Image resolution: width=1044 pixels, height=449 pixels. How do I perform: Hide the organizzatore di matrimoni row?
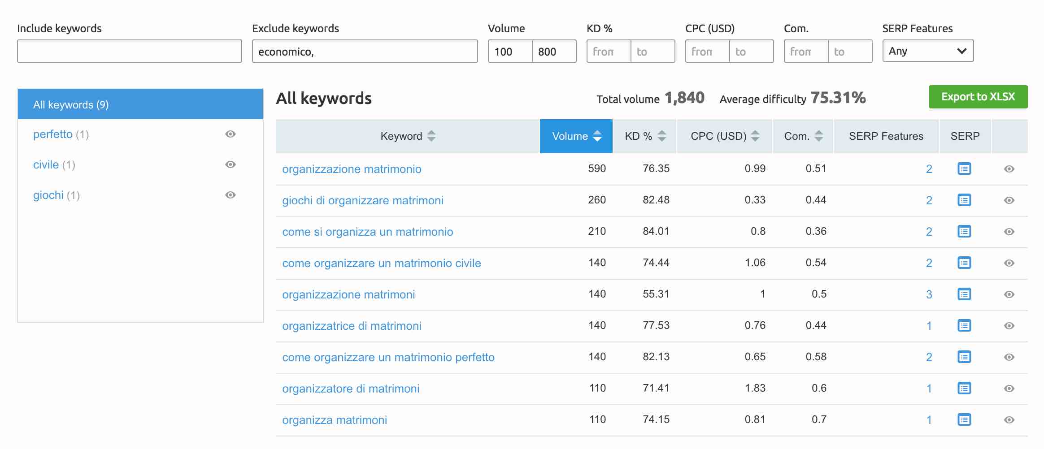1009,389
